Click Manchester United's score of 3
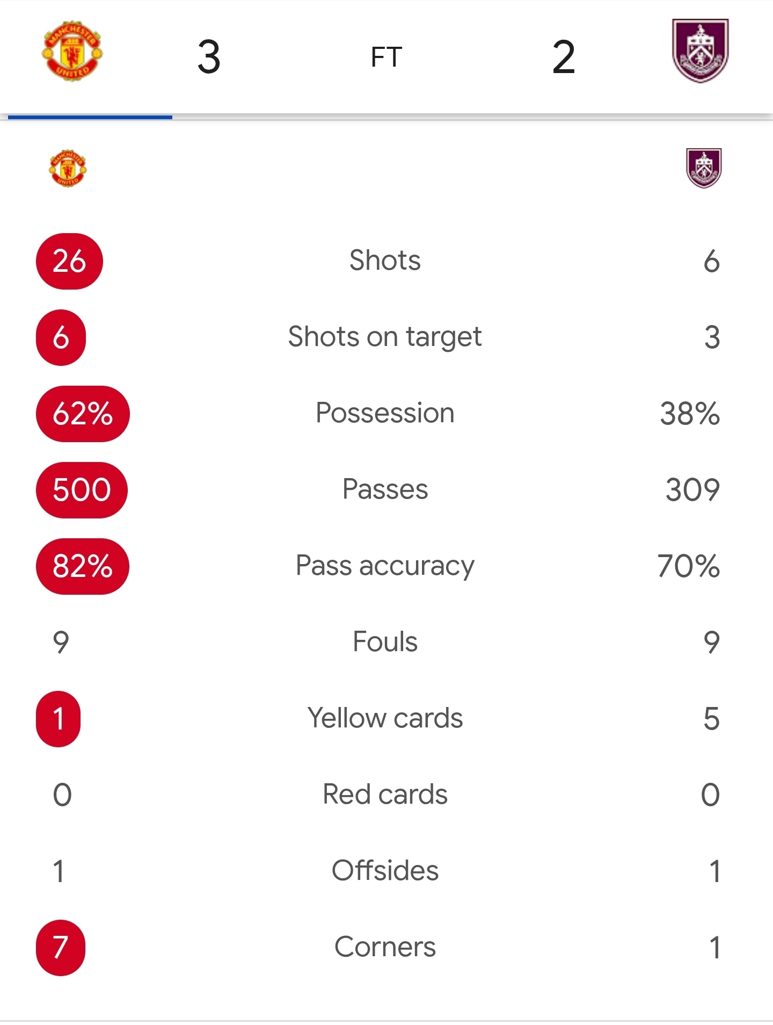The image size is (773, 1025). coord(209,57)
